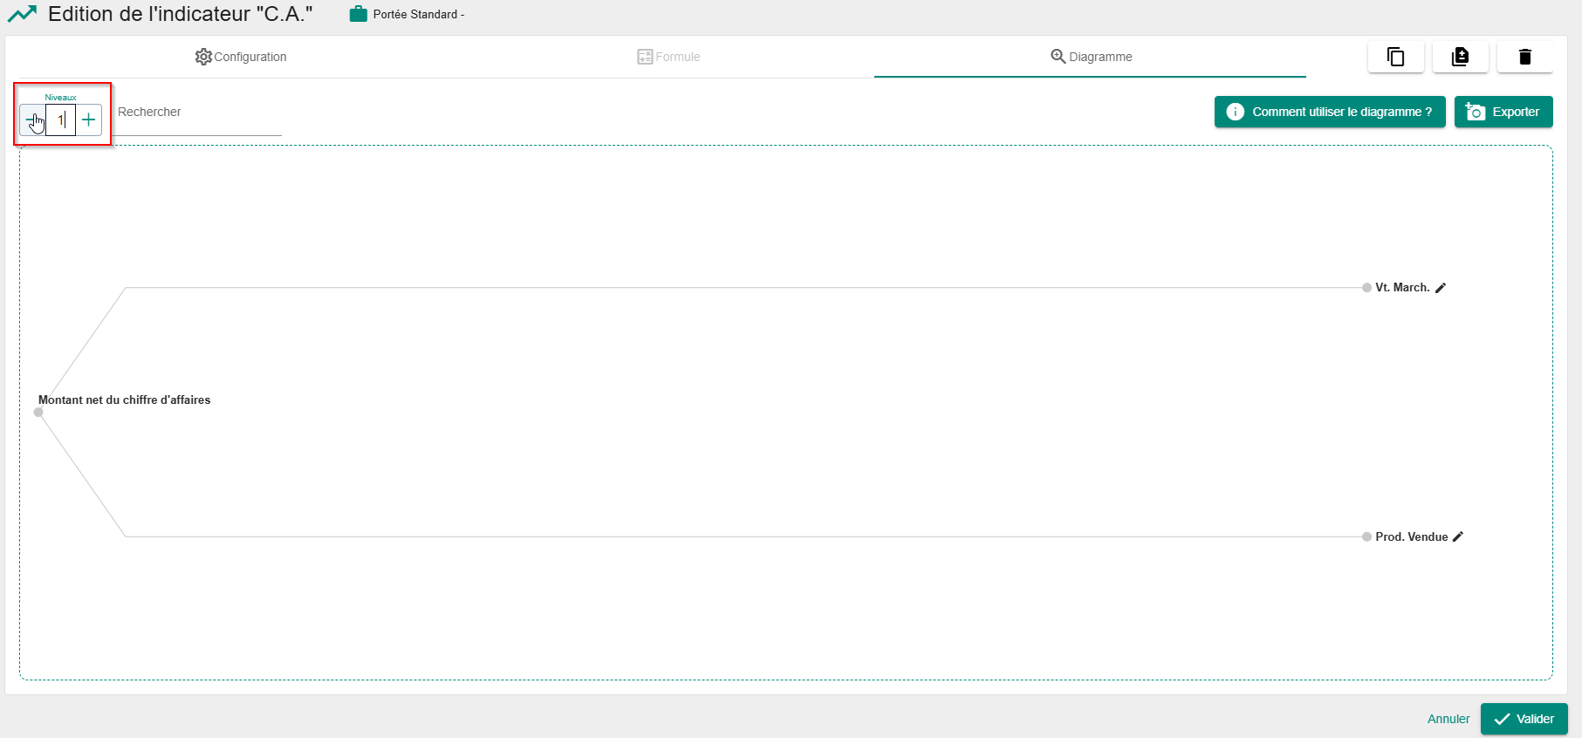
Task: Open the Formule tab
Action: tap(668, 57)
